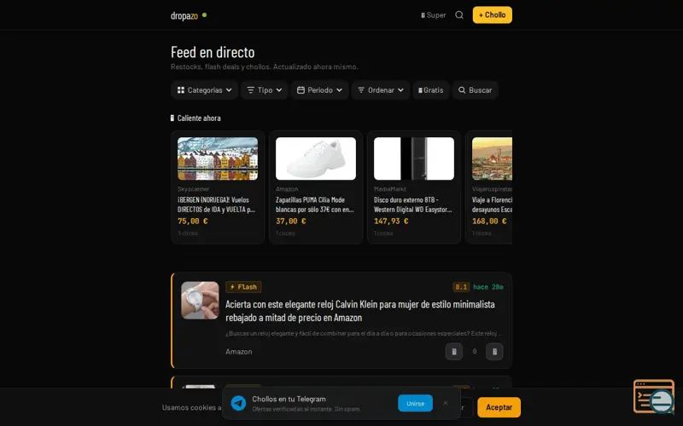
Task: Open the Calvin Klein watch deal title
Action: [359, 310]
